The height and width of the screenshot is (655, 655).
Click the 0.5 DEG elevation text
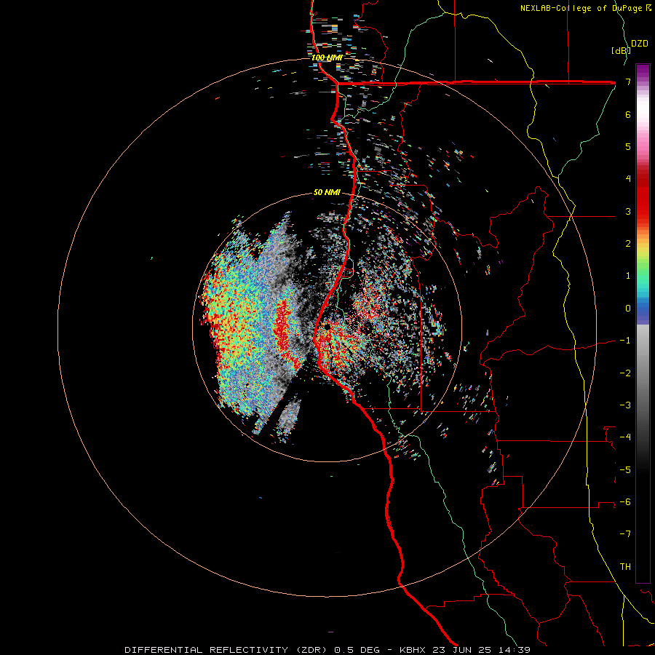[x=357, y=650]
